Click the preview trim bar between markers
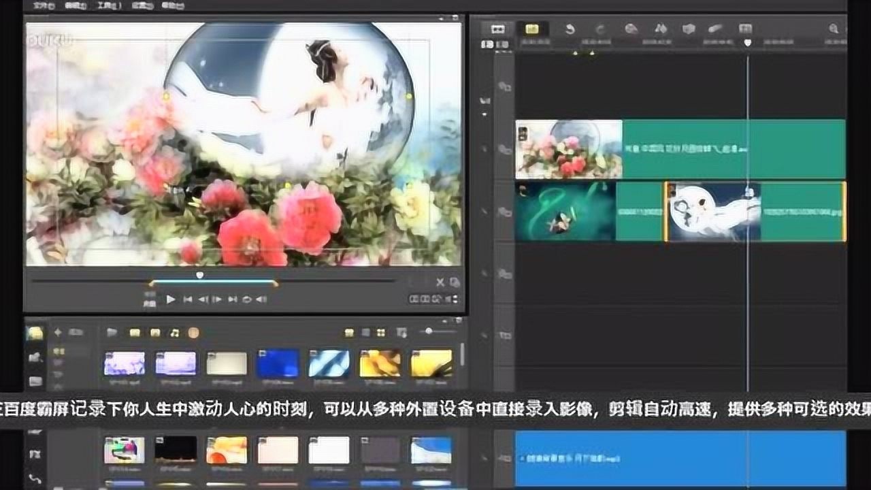This screenshot has width=871, height=490. [213, 282]
